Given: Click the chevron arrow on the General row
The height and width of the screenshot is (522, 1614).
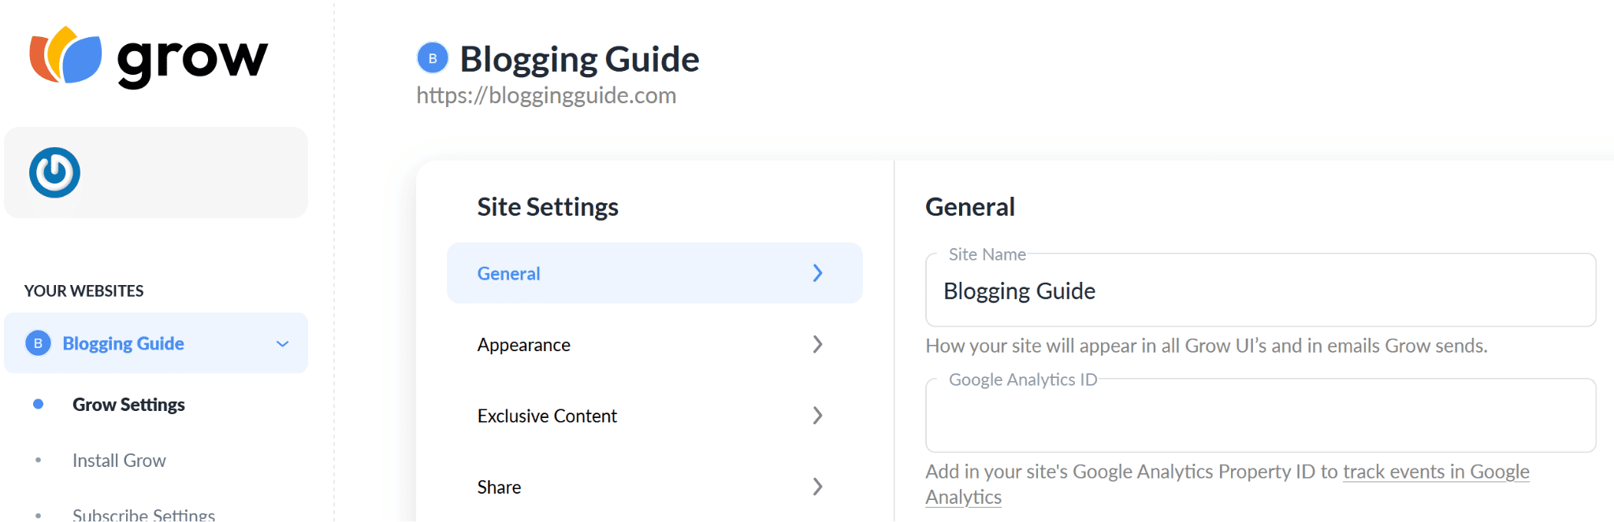Looking at the screenshot, I should pyautogui.click(x=817, y=273).
